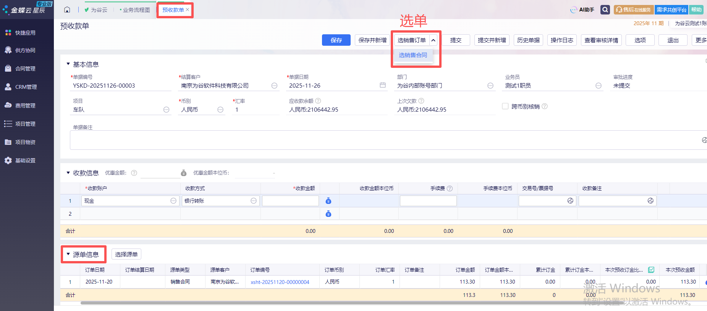Viewport: 707px width, 311px height.
Task: Switch to the 业务流程图 tab
Action: [135, 10]
